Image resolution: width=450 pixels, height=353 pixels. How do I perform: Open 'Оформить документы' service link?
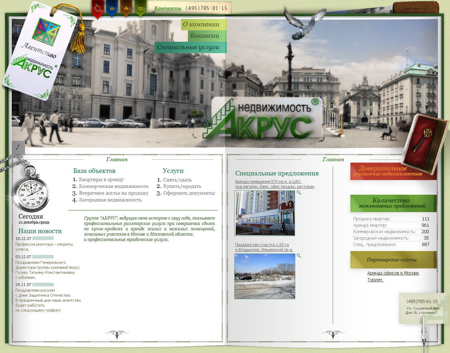(x=189, y=193)
